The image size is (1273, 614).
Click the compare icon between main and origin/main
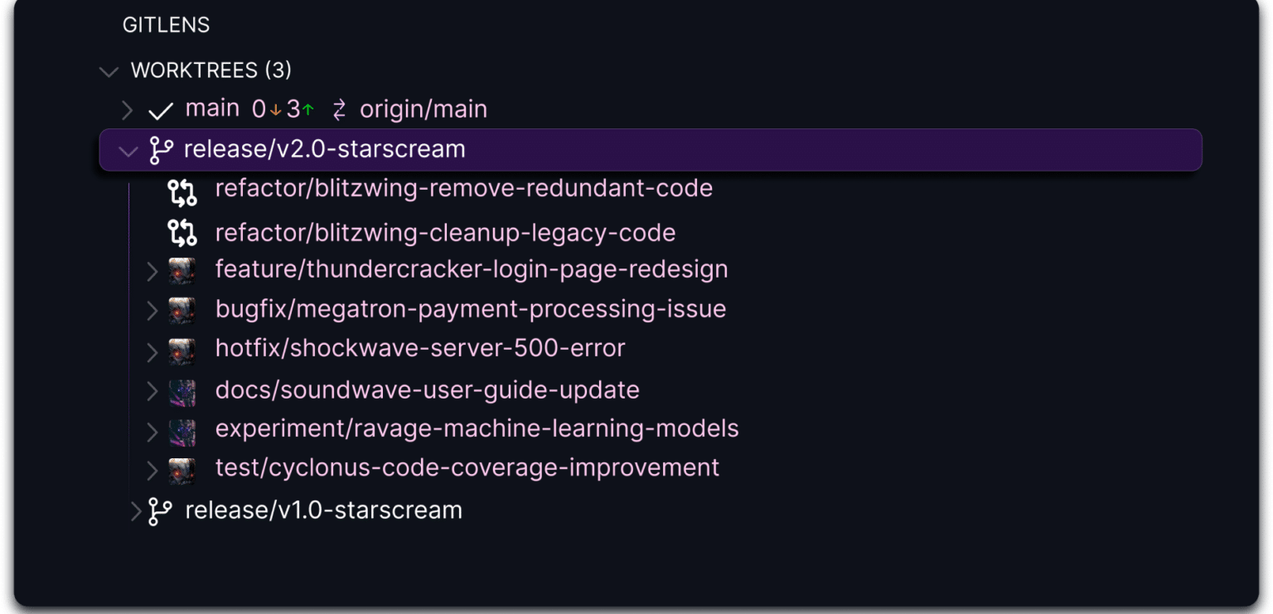coord(337,109)
